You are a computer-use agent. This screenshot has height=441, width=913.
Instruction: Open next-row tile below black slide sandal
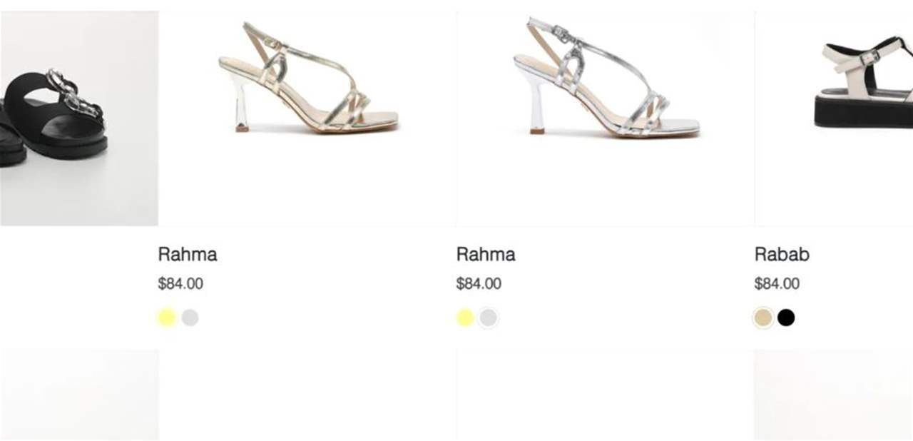[x=78, y=395]
